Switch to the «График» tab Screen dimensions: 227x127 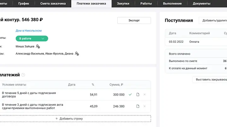pyautogui.click(x=24, y=3)
